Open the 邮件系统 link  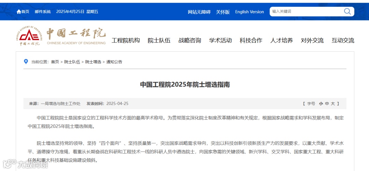(x=43, y=12)
